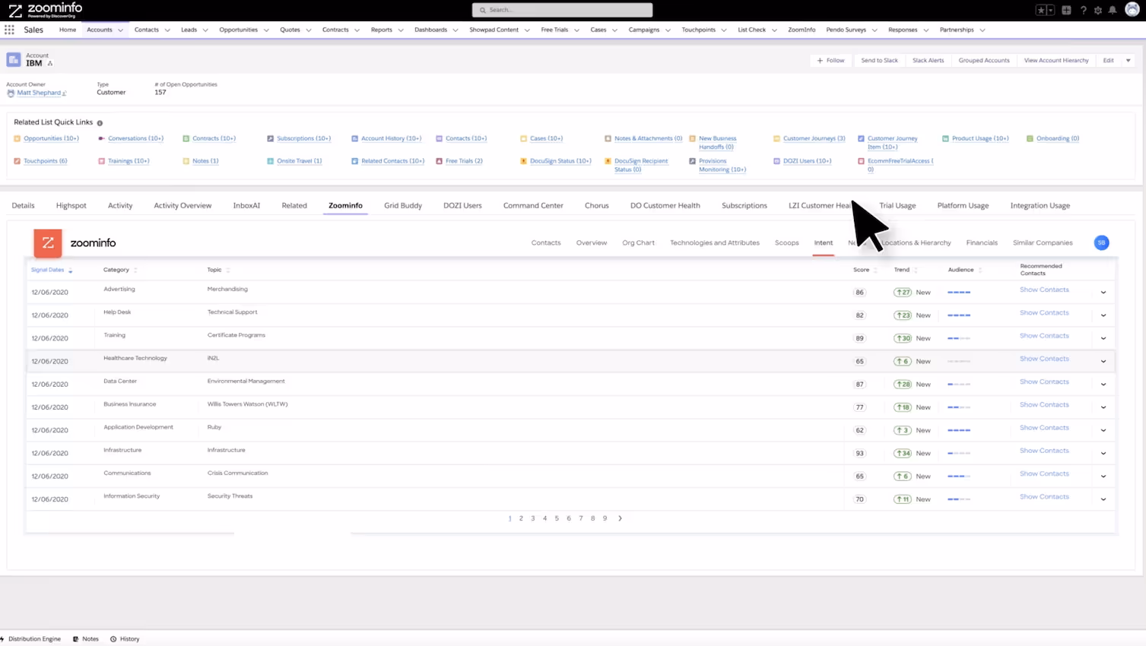Image resolution: width=1146 pixels, height=646 pixels.
Task: Switch to the Details tab
Action: point(23,205)
